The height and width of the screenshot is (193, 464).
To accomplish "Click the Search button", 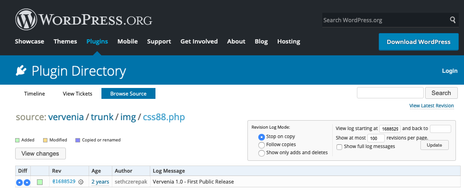I will tap(441, 93).
